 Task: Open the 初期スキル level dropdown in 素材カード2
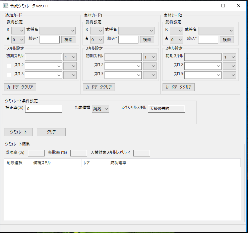[230, 57]
